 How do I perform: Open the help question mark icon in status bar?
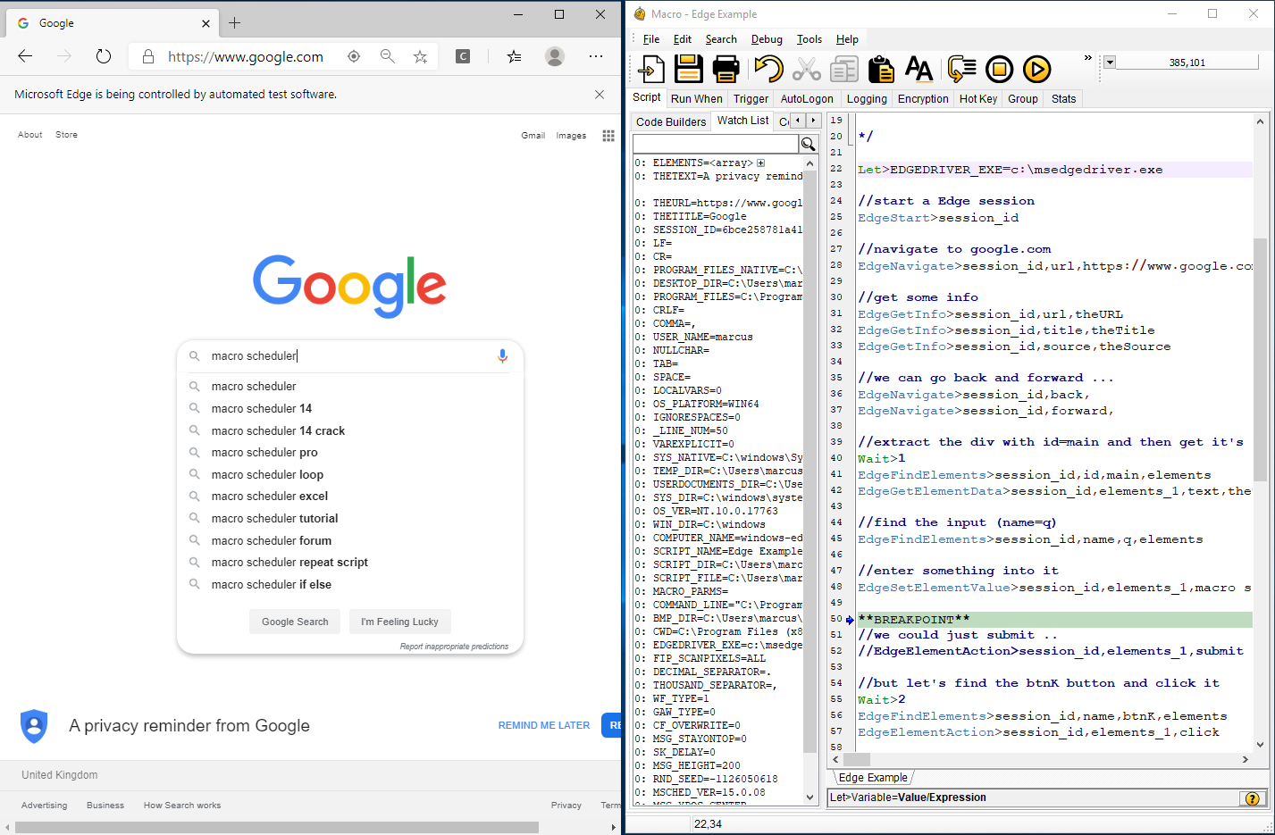pos(1252,798)
